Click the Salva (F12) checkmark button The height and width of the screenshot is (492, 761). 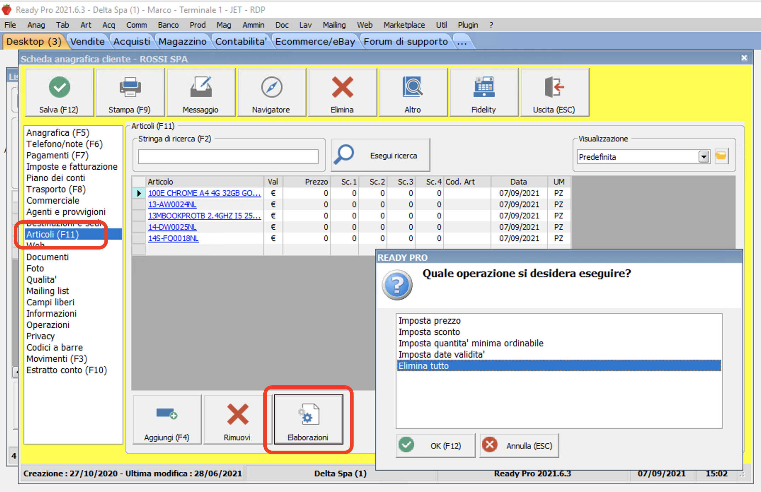[x=59, y=93]
